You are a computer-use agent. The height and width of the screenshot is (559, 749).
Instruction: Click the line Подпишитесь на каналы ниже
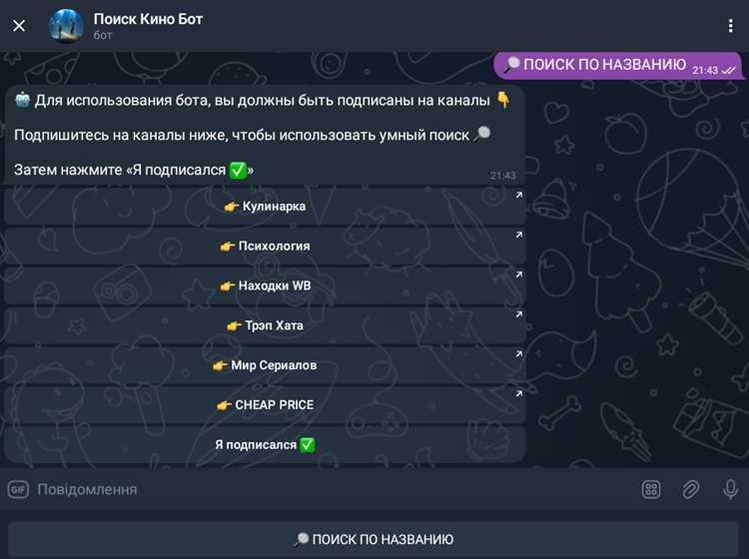(x=253, y=135)
